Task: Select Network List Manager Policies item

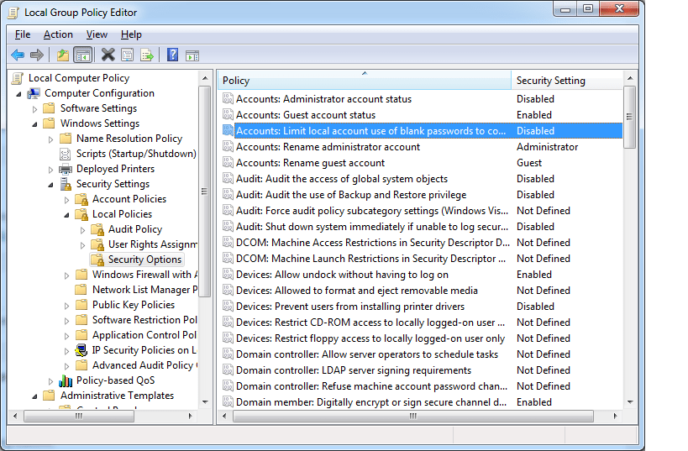Action: point(144,290)
